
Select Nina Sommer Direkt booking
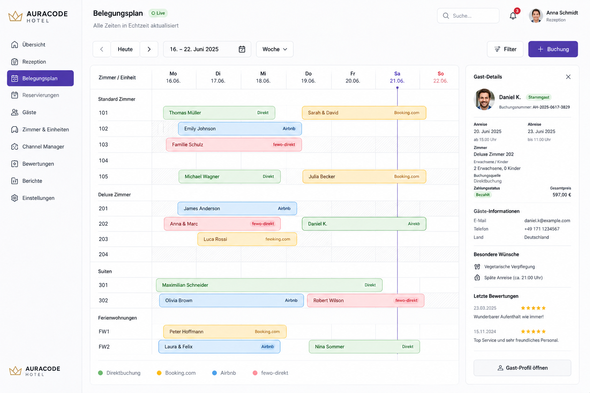click(x=365, y=347)
